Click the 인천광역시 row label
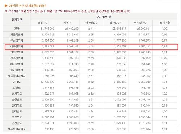181x134 pixels. click(x=17, y=52)
